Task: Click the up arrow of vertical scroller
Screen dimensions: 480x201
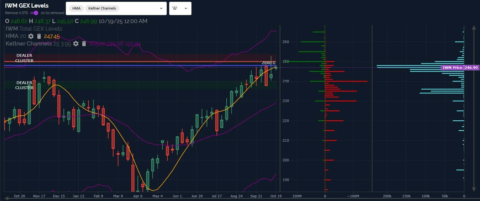Action: click(474, 28)
